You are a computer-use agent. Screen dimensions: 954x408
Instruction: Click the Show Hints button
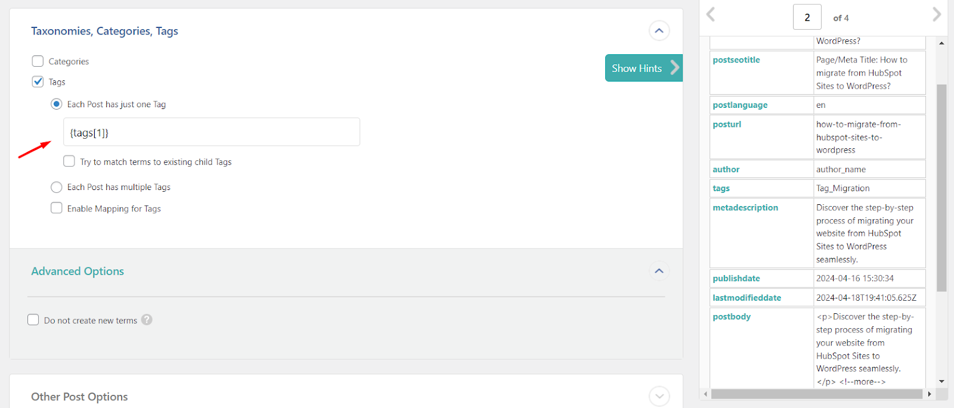(643, 68)
